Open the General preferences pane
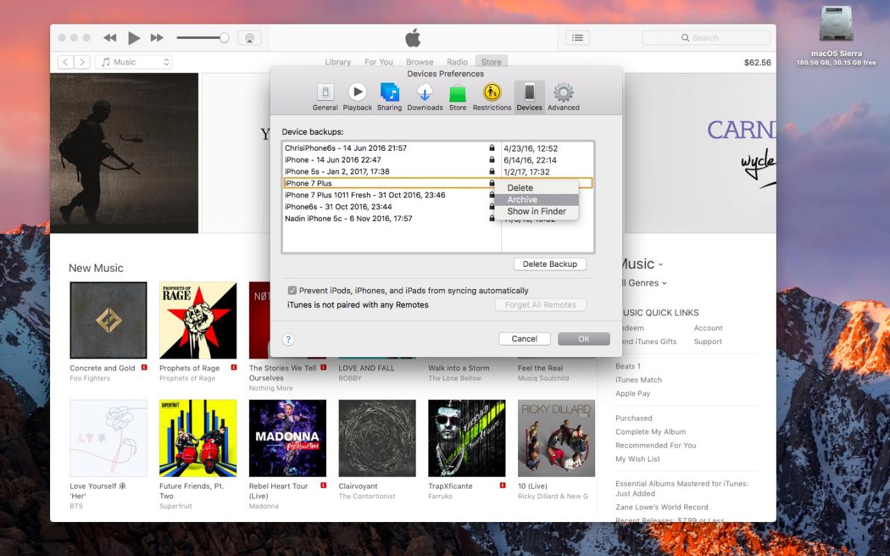The height and width of the screenshot is (556, 890). tap(325, 97)
